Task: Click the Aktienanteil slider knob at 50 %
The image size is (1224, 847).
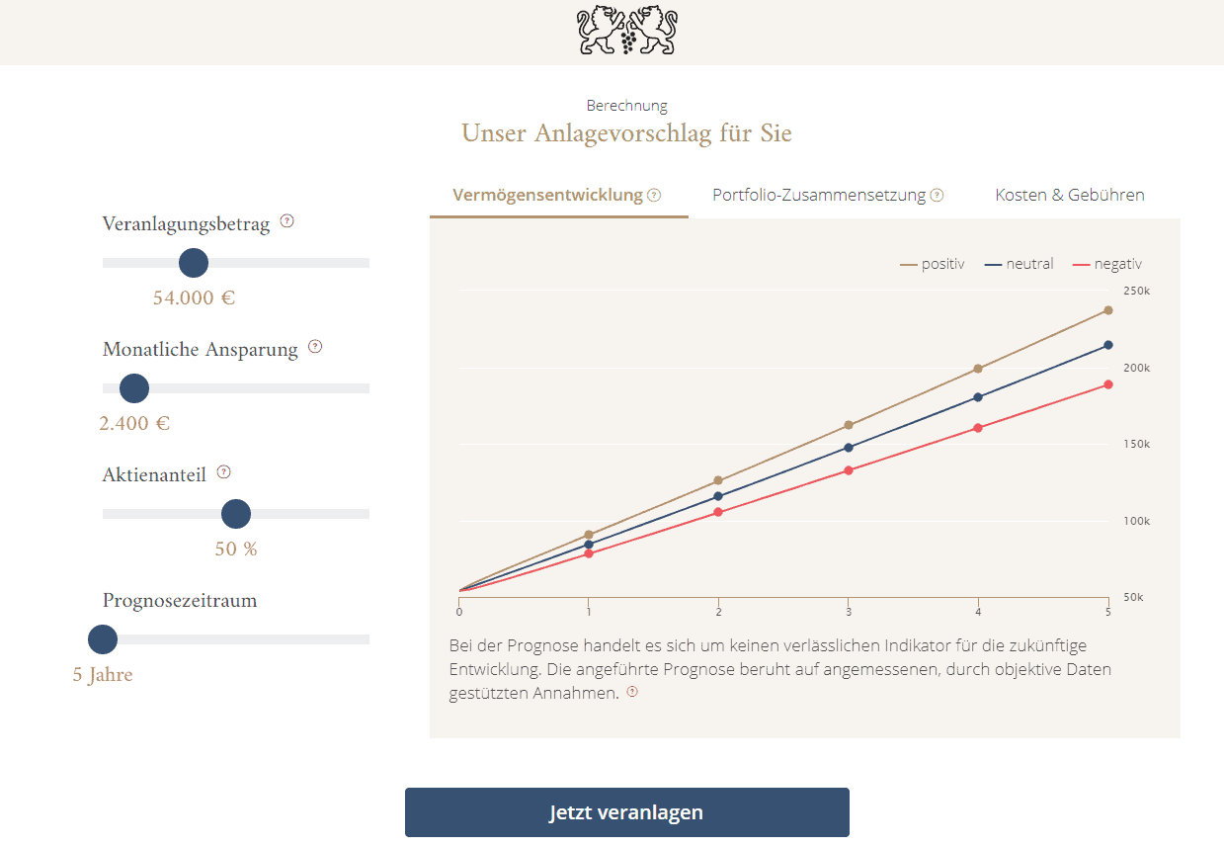Action: click(x=236, y=514)
